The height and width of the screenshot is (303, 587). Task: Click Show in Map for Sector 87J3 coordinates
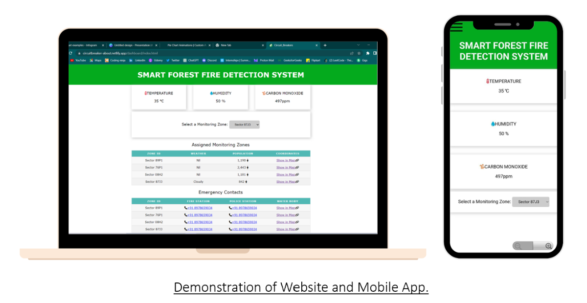coord(287,182)
